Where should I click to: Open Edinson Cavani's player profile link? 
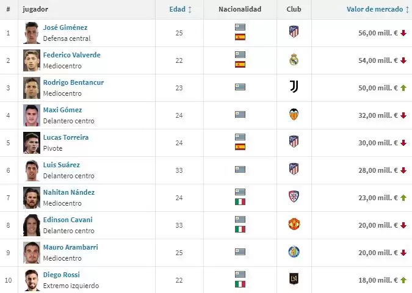(x=68, y=220)
